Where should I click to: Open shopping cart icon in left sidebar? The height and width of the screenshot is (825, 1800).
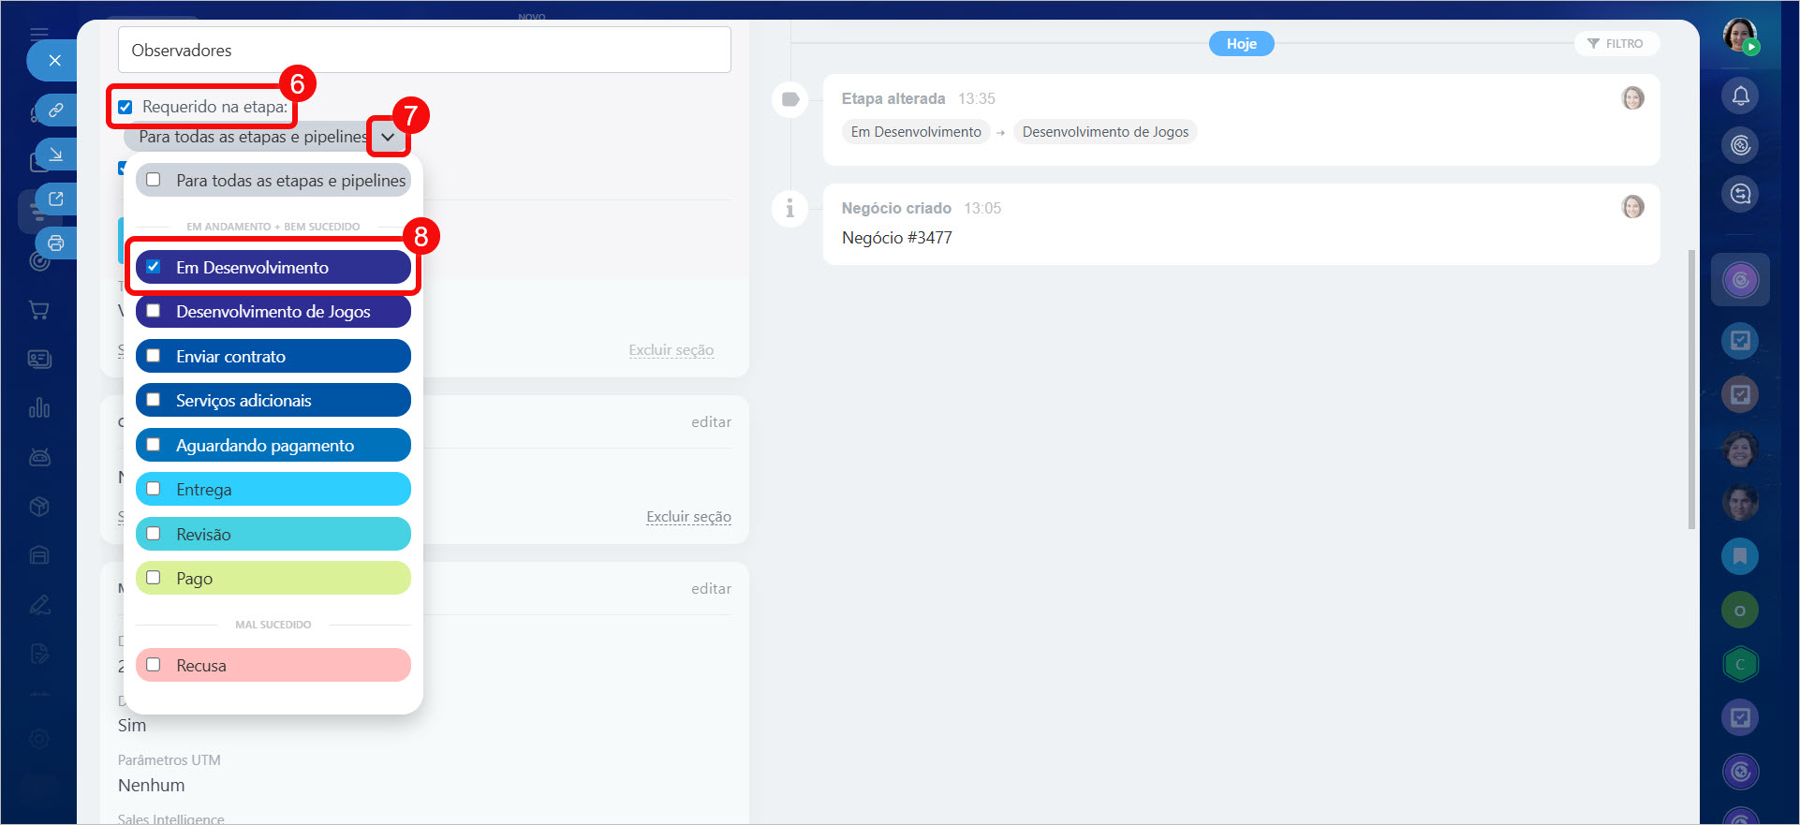coord(38,310)
